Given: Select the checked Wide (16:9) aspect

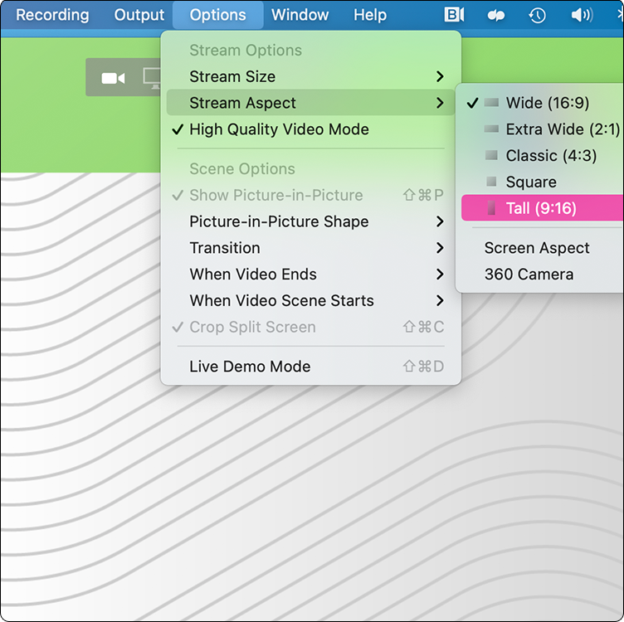Looking at the screenshot, I should (547, 103).
